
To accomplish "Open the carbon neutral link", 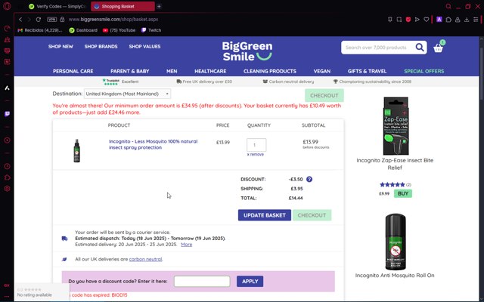I will tap(145, 259).
